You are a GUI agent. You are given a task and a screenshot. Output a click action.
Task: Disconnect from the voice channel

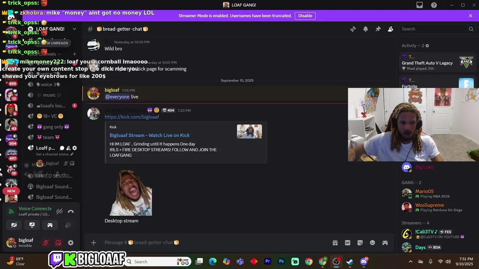(x=71, y=211)
